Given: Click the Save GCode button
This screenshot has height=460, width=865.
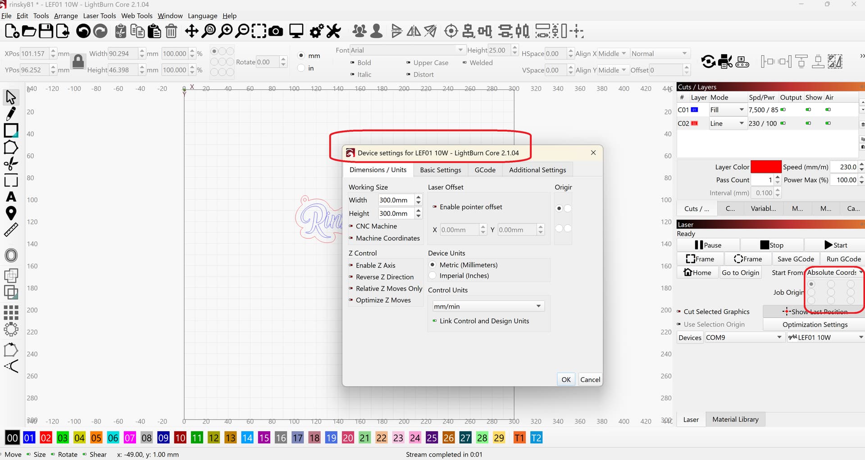Looking at the screenshot, I should pos(796,259).
